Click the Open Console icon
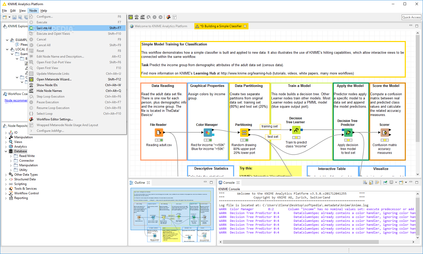 (401, 182)
